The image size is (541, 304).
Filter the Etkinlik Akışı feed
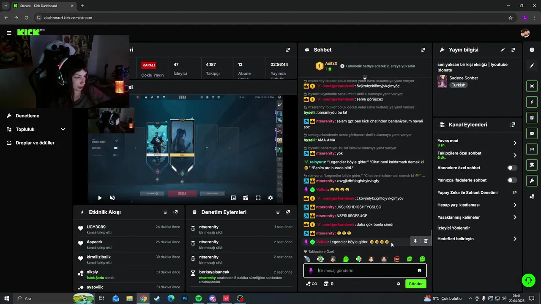pyautogui.click(x=165, y=212)
